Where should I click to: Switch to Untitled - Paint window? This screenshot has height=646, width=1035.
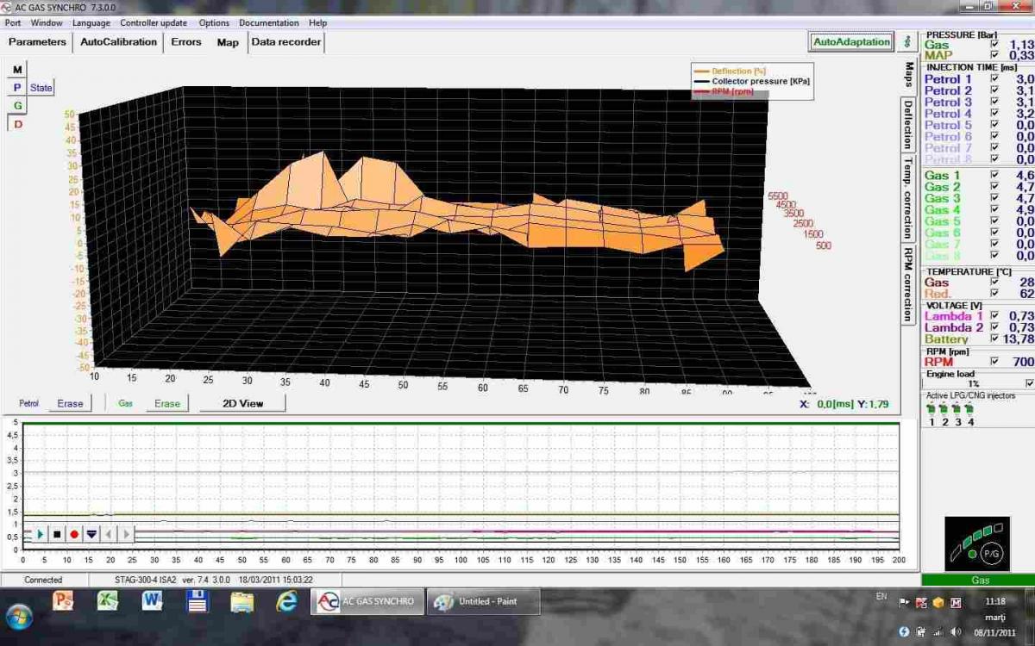pyautogui.click(x=484, y=601)
